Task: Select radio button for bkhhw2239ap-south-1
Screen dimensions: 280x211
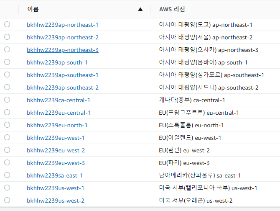Action: [x=7, y=62]
